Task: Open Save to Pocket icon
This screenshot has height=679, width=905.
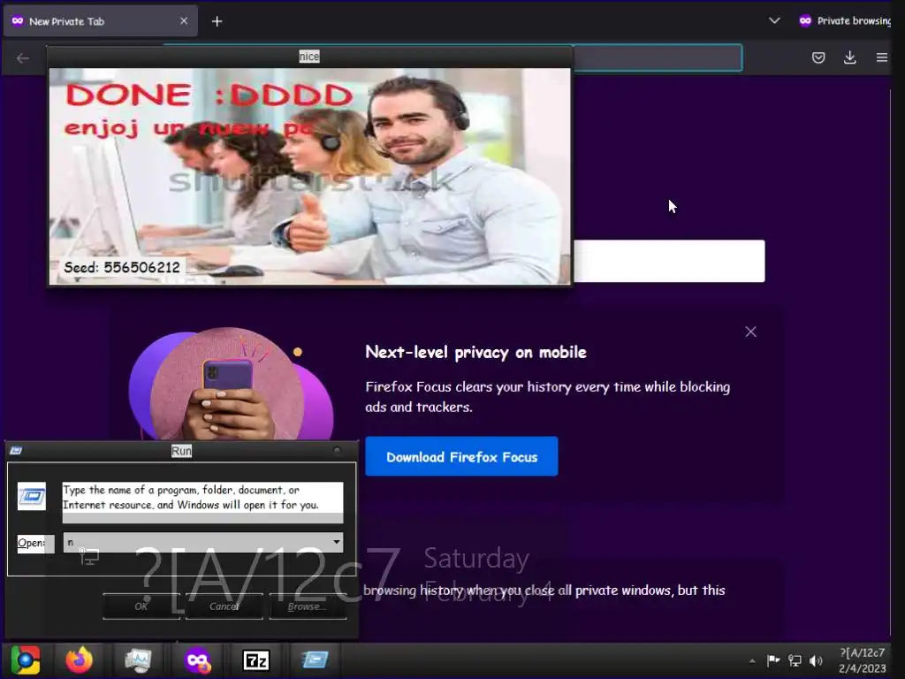Action: coord(818,57)
